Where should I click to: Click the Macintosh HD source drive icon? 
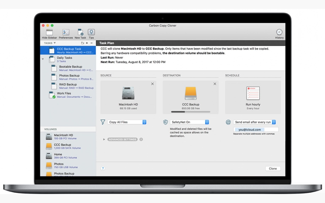[x=128, y=93]
